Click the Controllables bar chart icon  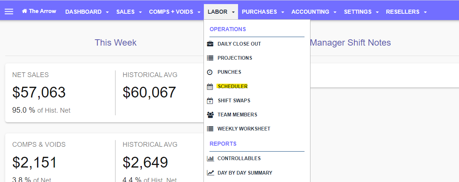pyautogui.click(x=210, y=158)
